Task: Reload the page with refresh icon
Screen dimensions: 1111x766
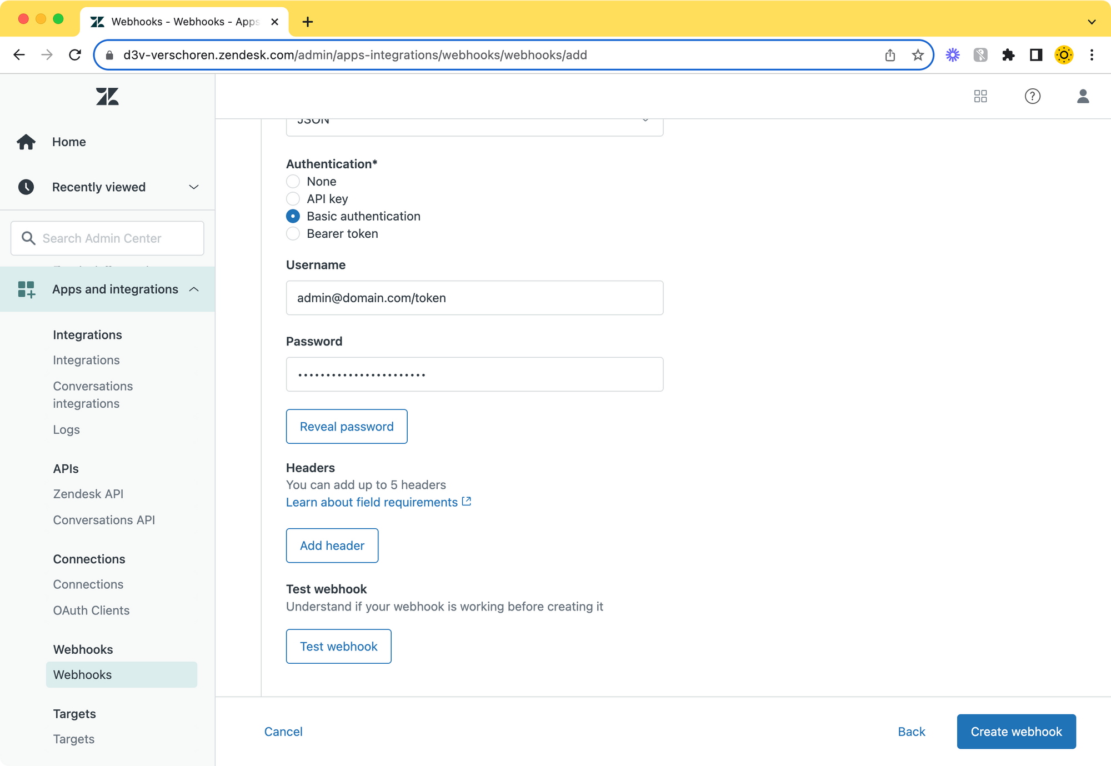Action: pos(75,55)
